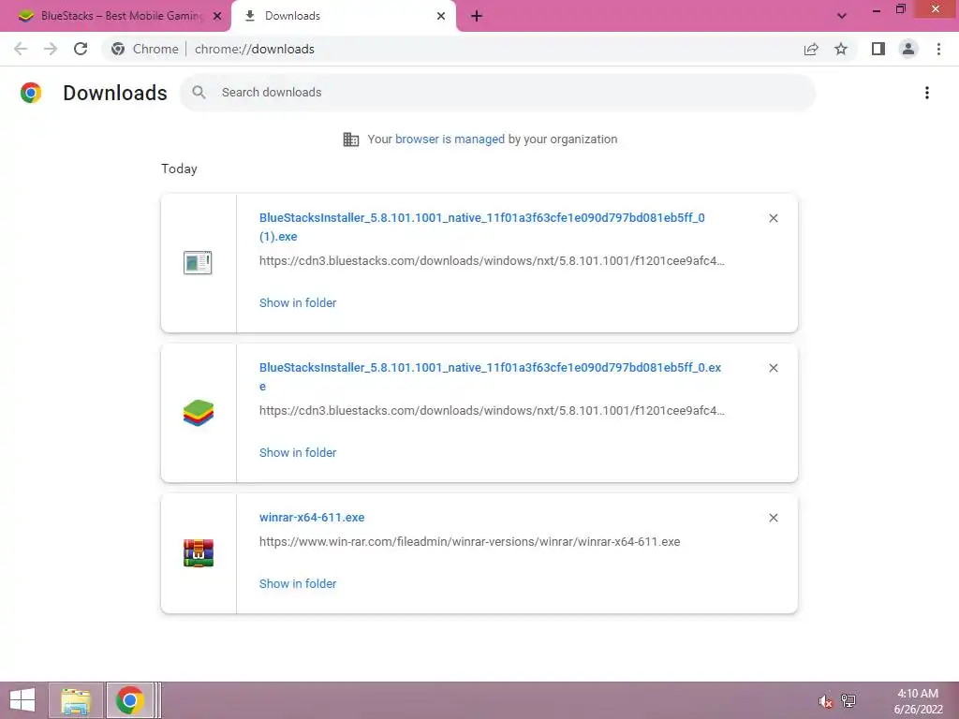
Task: Click the Chrome taskbar icon
Action: pyautogui.click(x=129, y=700)
